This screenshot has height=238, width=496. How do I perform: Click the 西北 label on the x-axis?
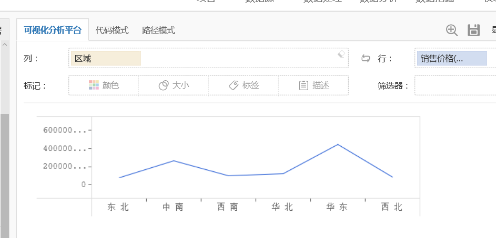pyautogui.click(x=392, y=207)
